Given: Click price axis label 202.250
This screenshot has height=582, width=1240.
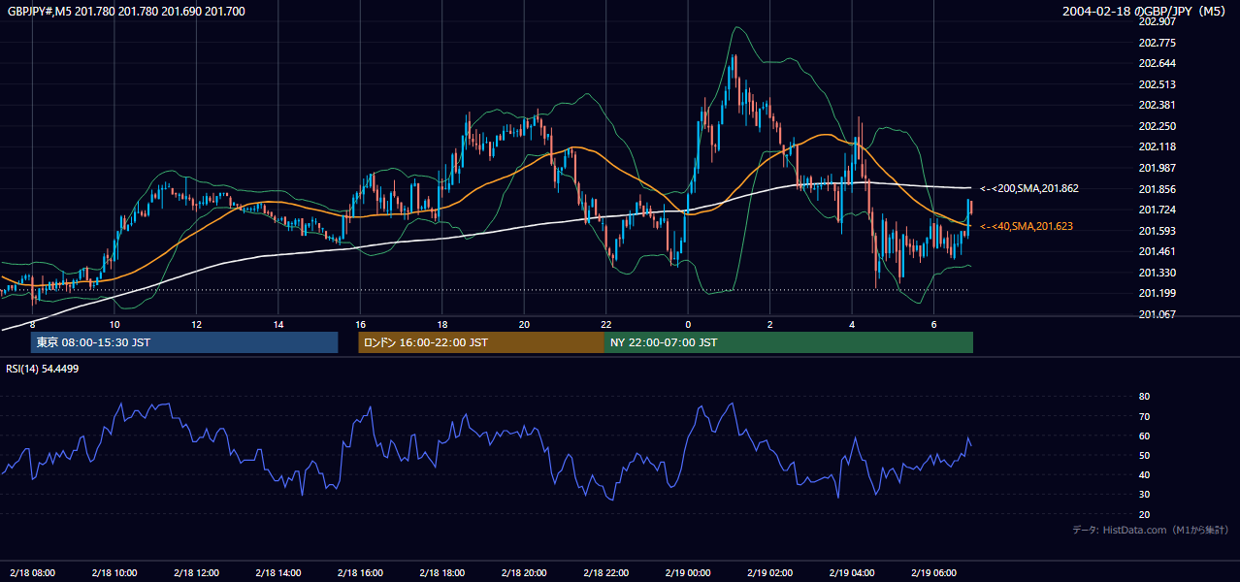Looking at the screenshot, I should pyautogui.click(x=1157, y=126).
